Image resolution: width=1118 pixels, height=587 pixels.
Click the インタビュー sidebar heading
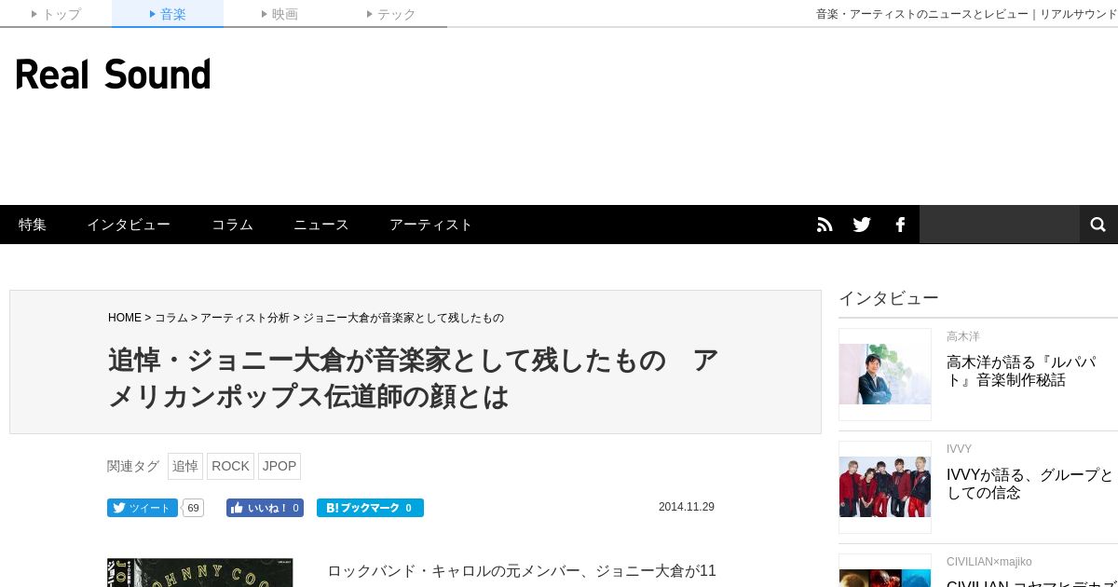point(889,298)
